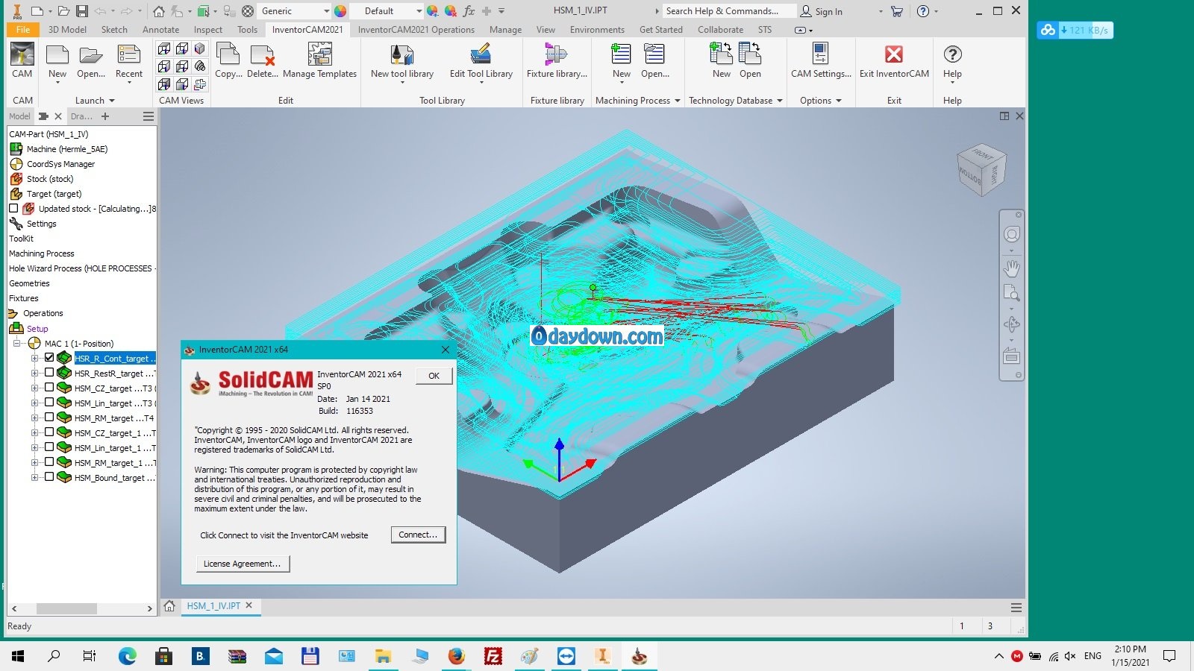This screenshot has width=1194, height=671.
Task: Collapse MAC 1 (1- Position) tree node
Action: (17, 343)
